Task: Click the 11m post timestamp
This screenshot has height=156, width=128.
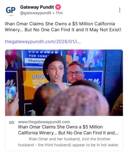Action: coord(59,13)
